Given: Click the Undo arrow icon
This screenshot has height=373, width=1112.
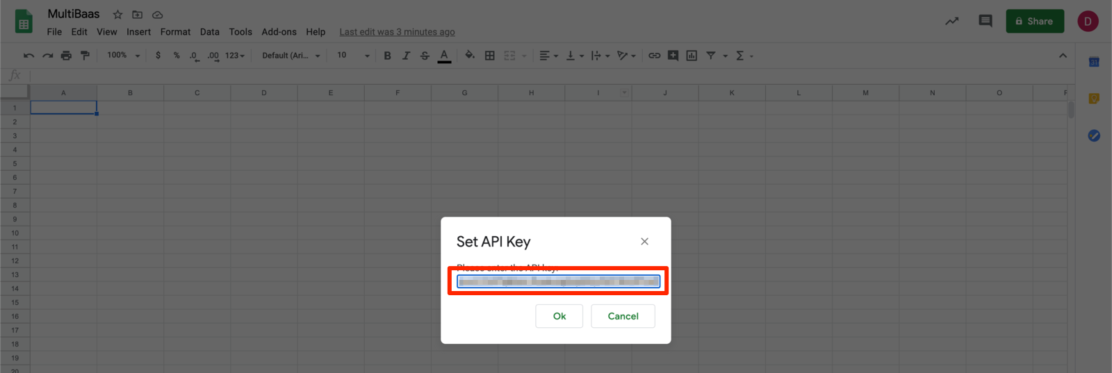Looking at the screenshot, I should (x=28, y=56).
